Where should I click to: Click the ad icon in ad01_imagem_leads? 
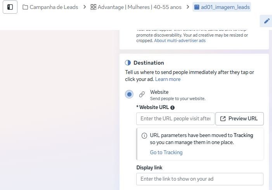tap(197, 7)
